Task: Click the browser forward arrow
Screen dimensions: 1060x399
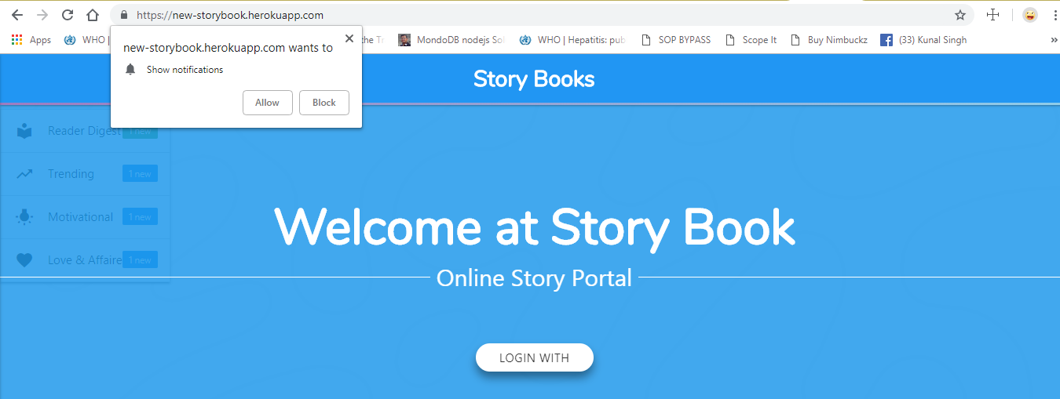Action: pyautogui.click(x=42, y=15)
